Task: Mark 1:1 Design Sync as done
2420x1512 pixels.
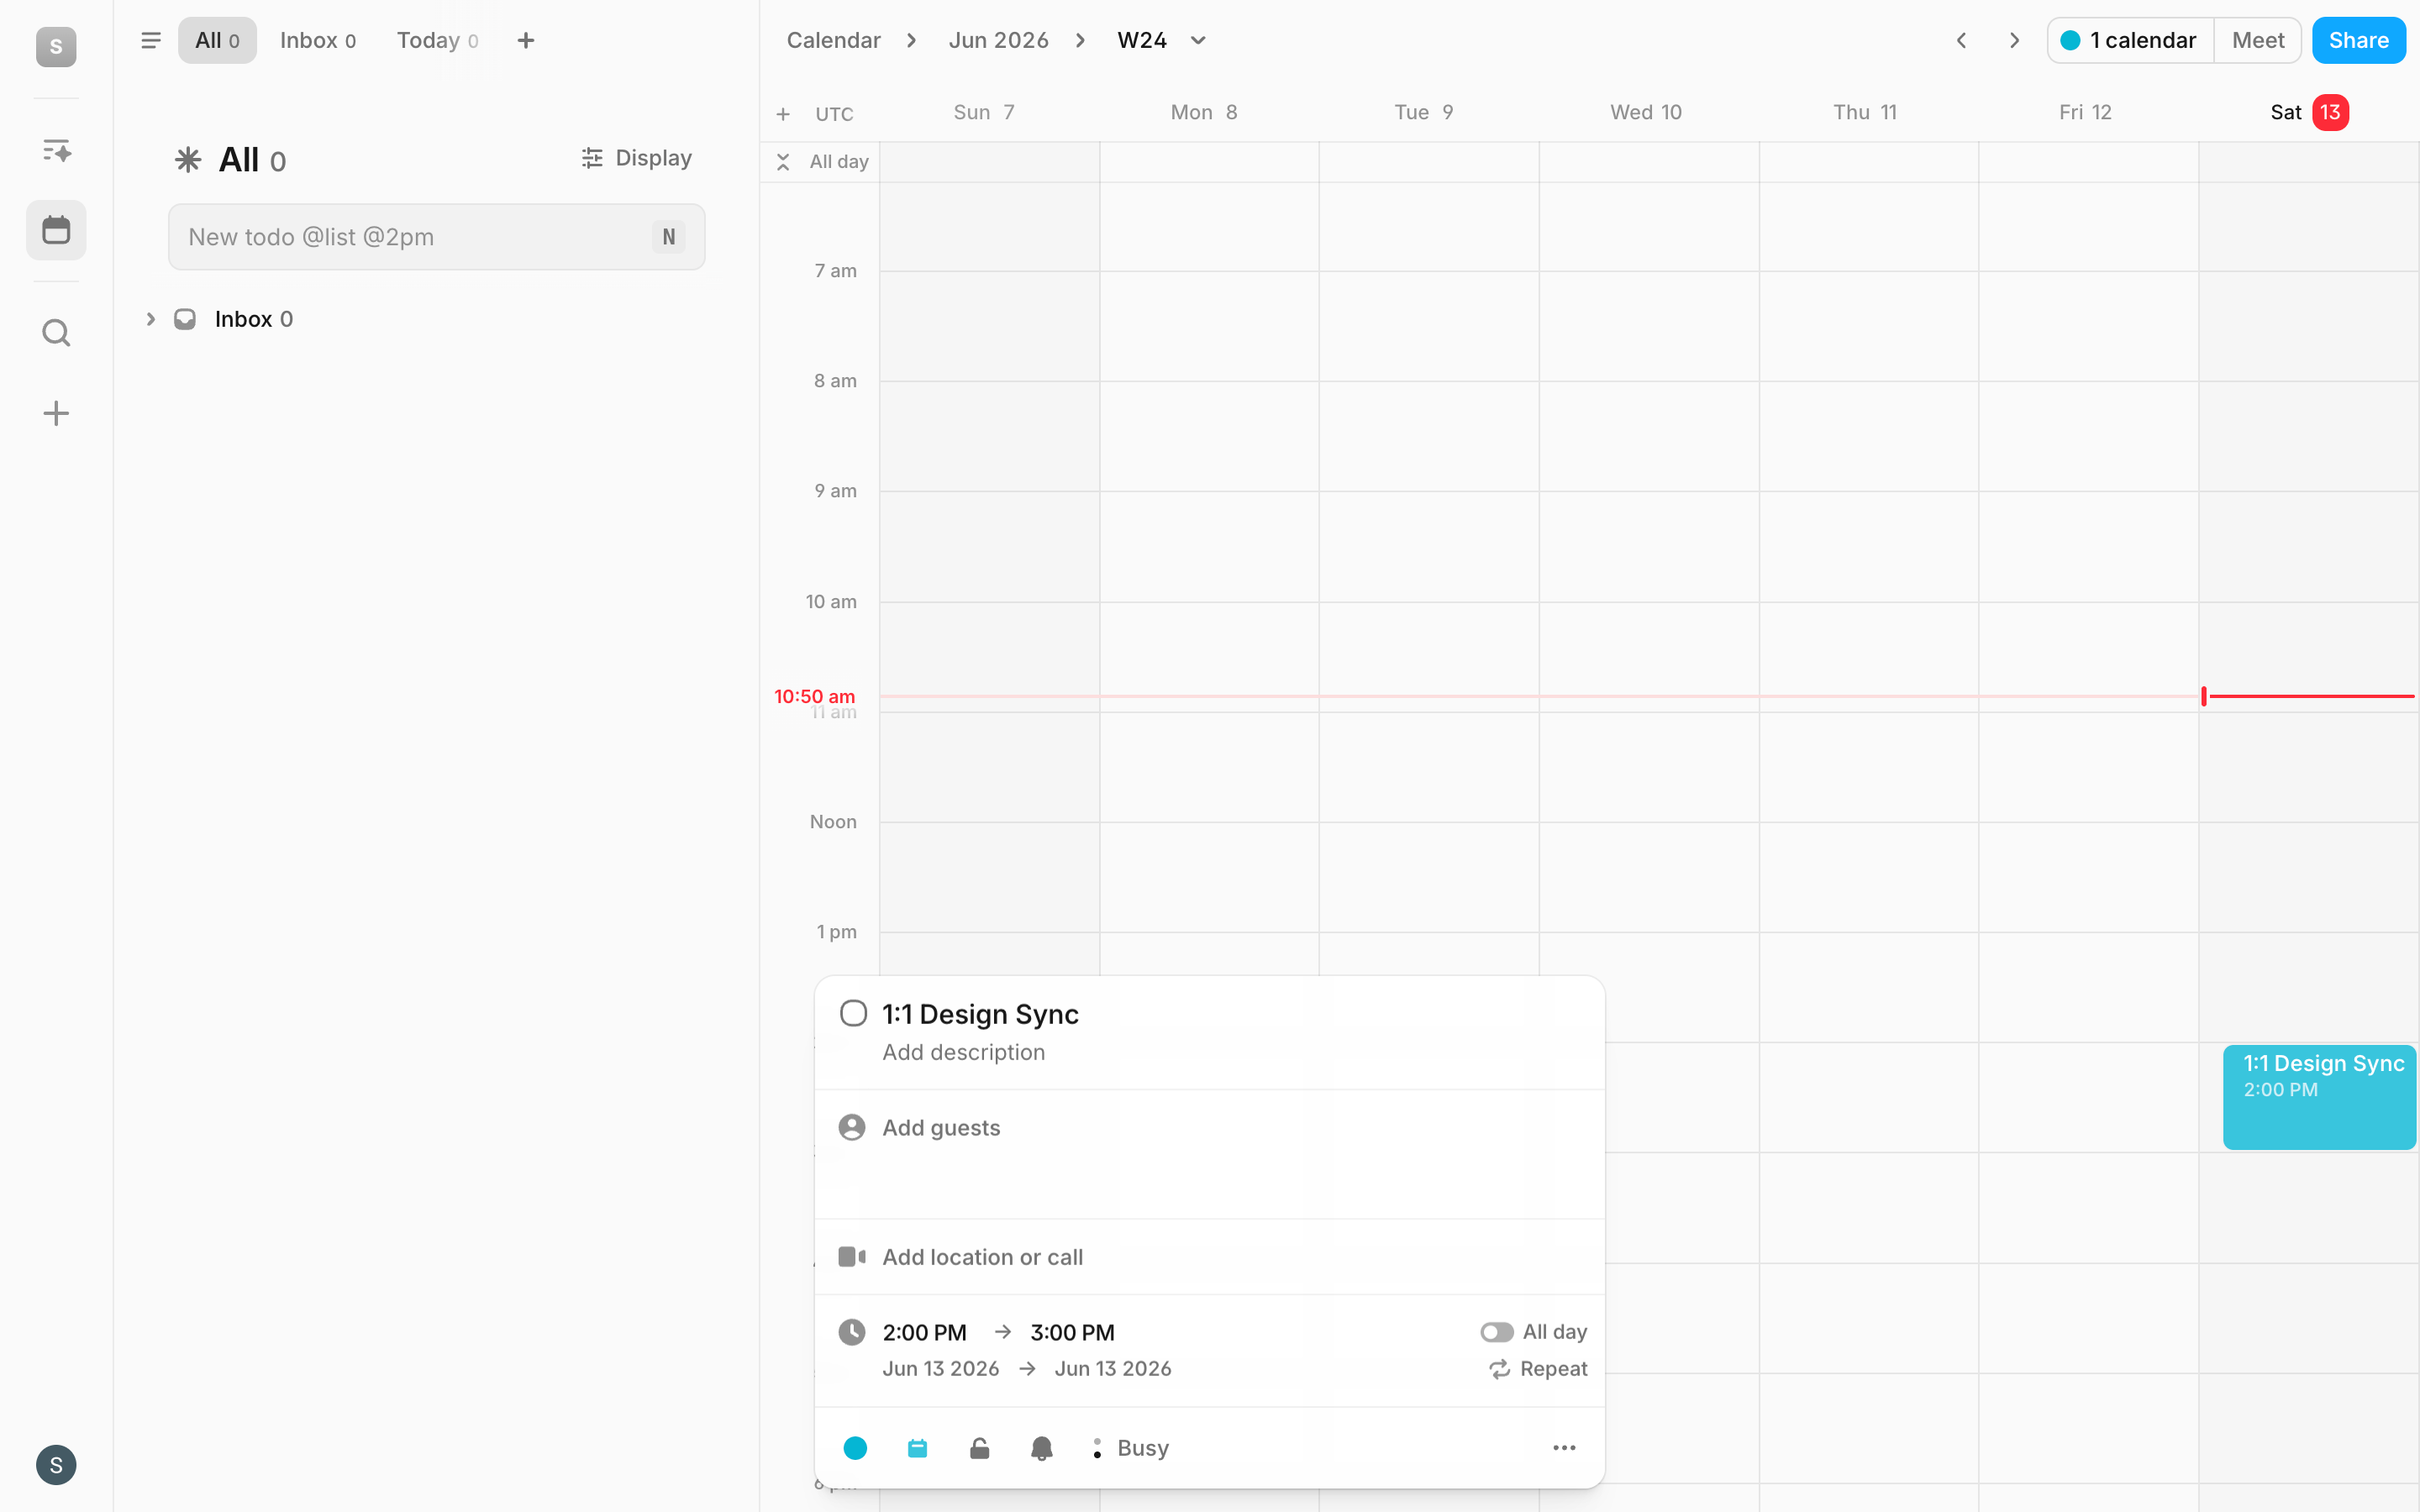Action: point(853,1013)
